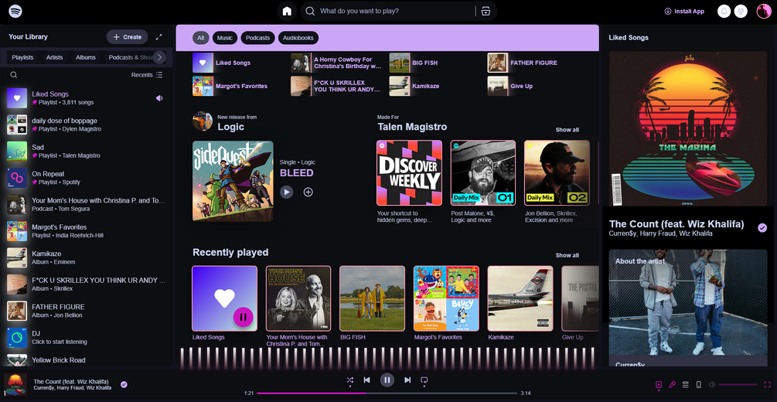Open DJ item in library
The width and height of the screenshot is (777, 402).
pyautogui.click(x=87, y=338)
